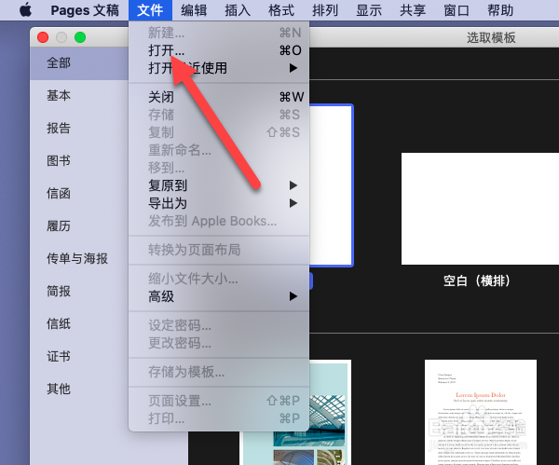Click 存储为模板... menu entry
Viewport: 559px width, 465px height.
point(219,372)
